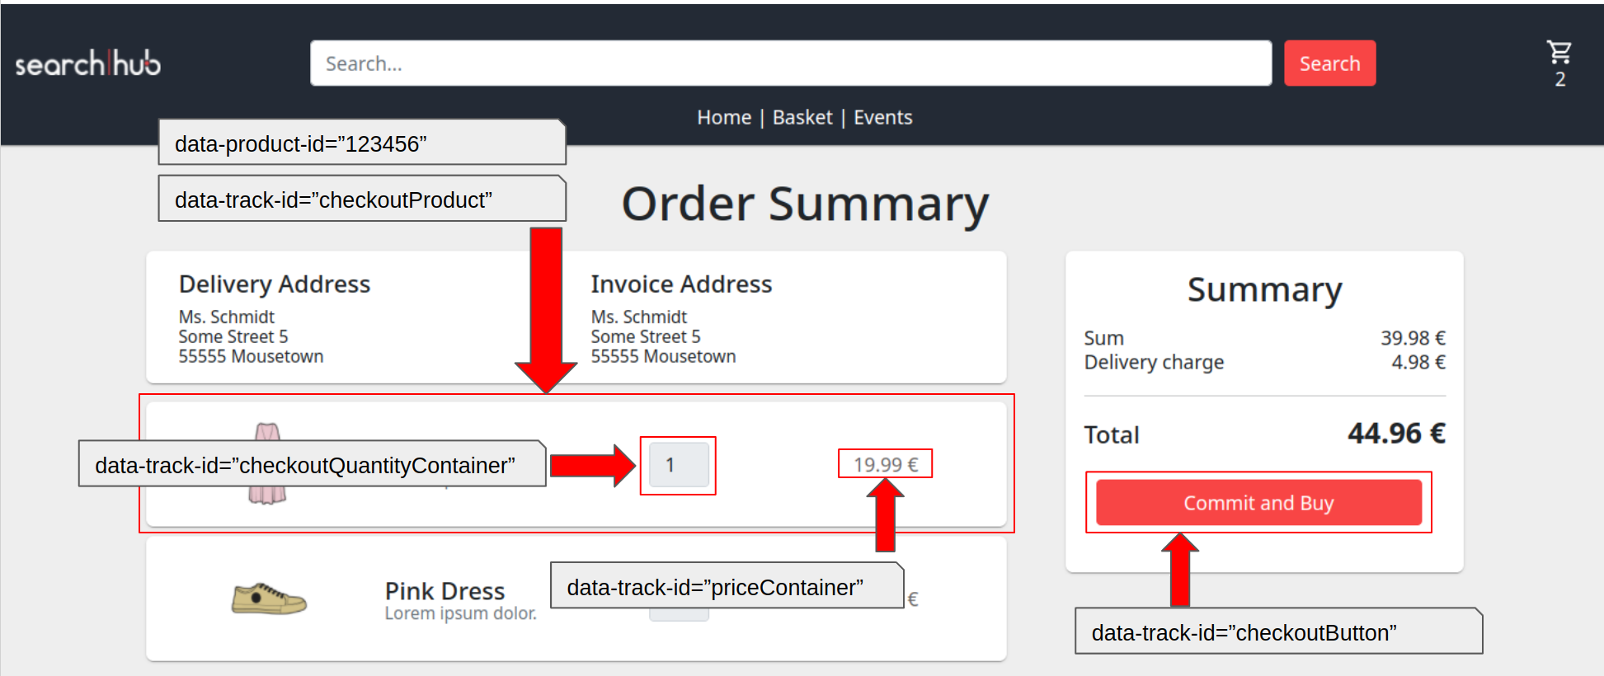Screen dimensions: 1604x676
Task: Click the quantity field showing 1
Action: (x=679, y=465)
